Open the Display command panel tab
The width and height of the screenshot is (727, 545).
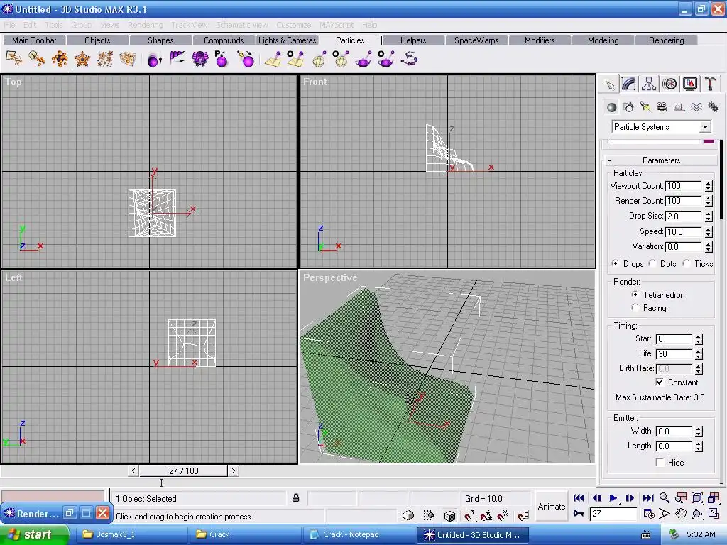coord(690,84)
